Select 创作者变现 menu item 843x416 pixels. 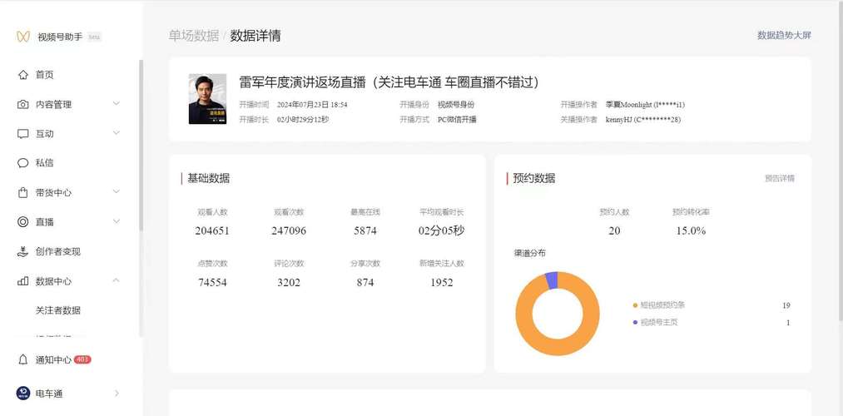point(58,251)
